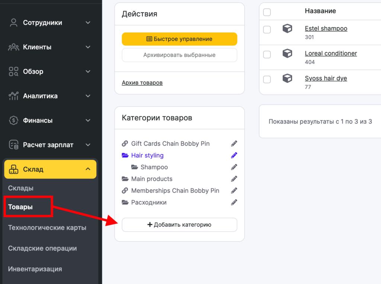Screen dimensions: 381x284
Task: Toggle the select-all checkbox in table header
Action: pyautogui.click(x=267, y=12)
